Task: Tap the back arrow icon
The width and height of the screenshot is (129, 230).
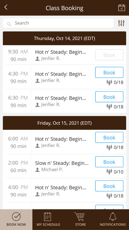Action: (x=6, y=7)
